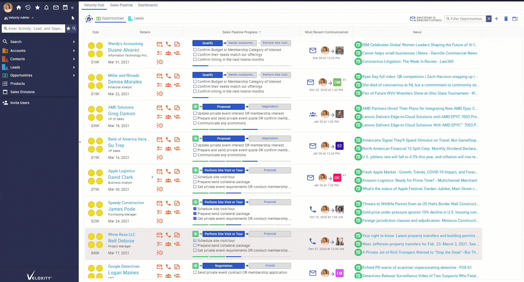Click Negotiation stage in AMD Solutions pipeline

pos(270,107)
